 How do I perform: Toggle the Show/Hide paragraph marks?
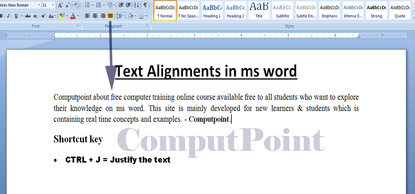point(145,5)
